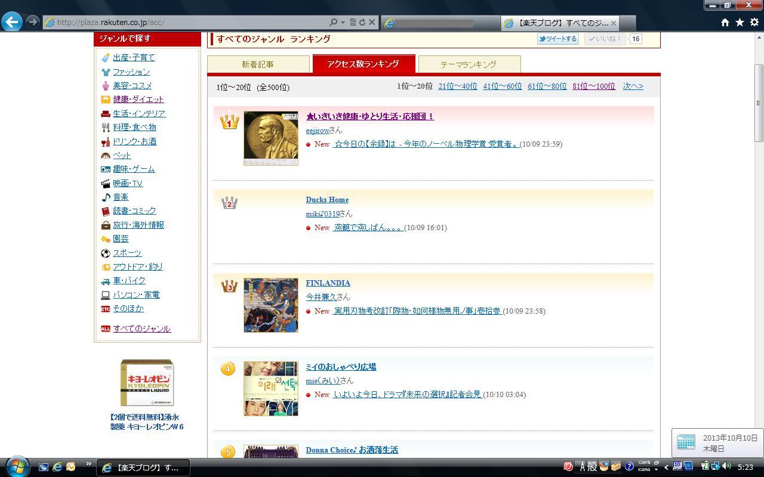Image resolution: width=764 pixels, height=477 pixels.
Task: Switch to the 新着記事 tab
Action: [x=258, y=64]
